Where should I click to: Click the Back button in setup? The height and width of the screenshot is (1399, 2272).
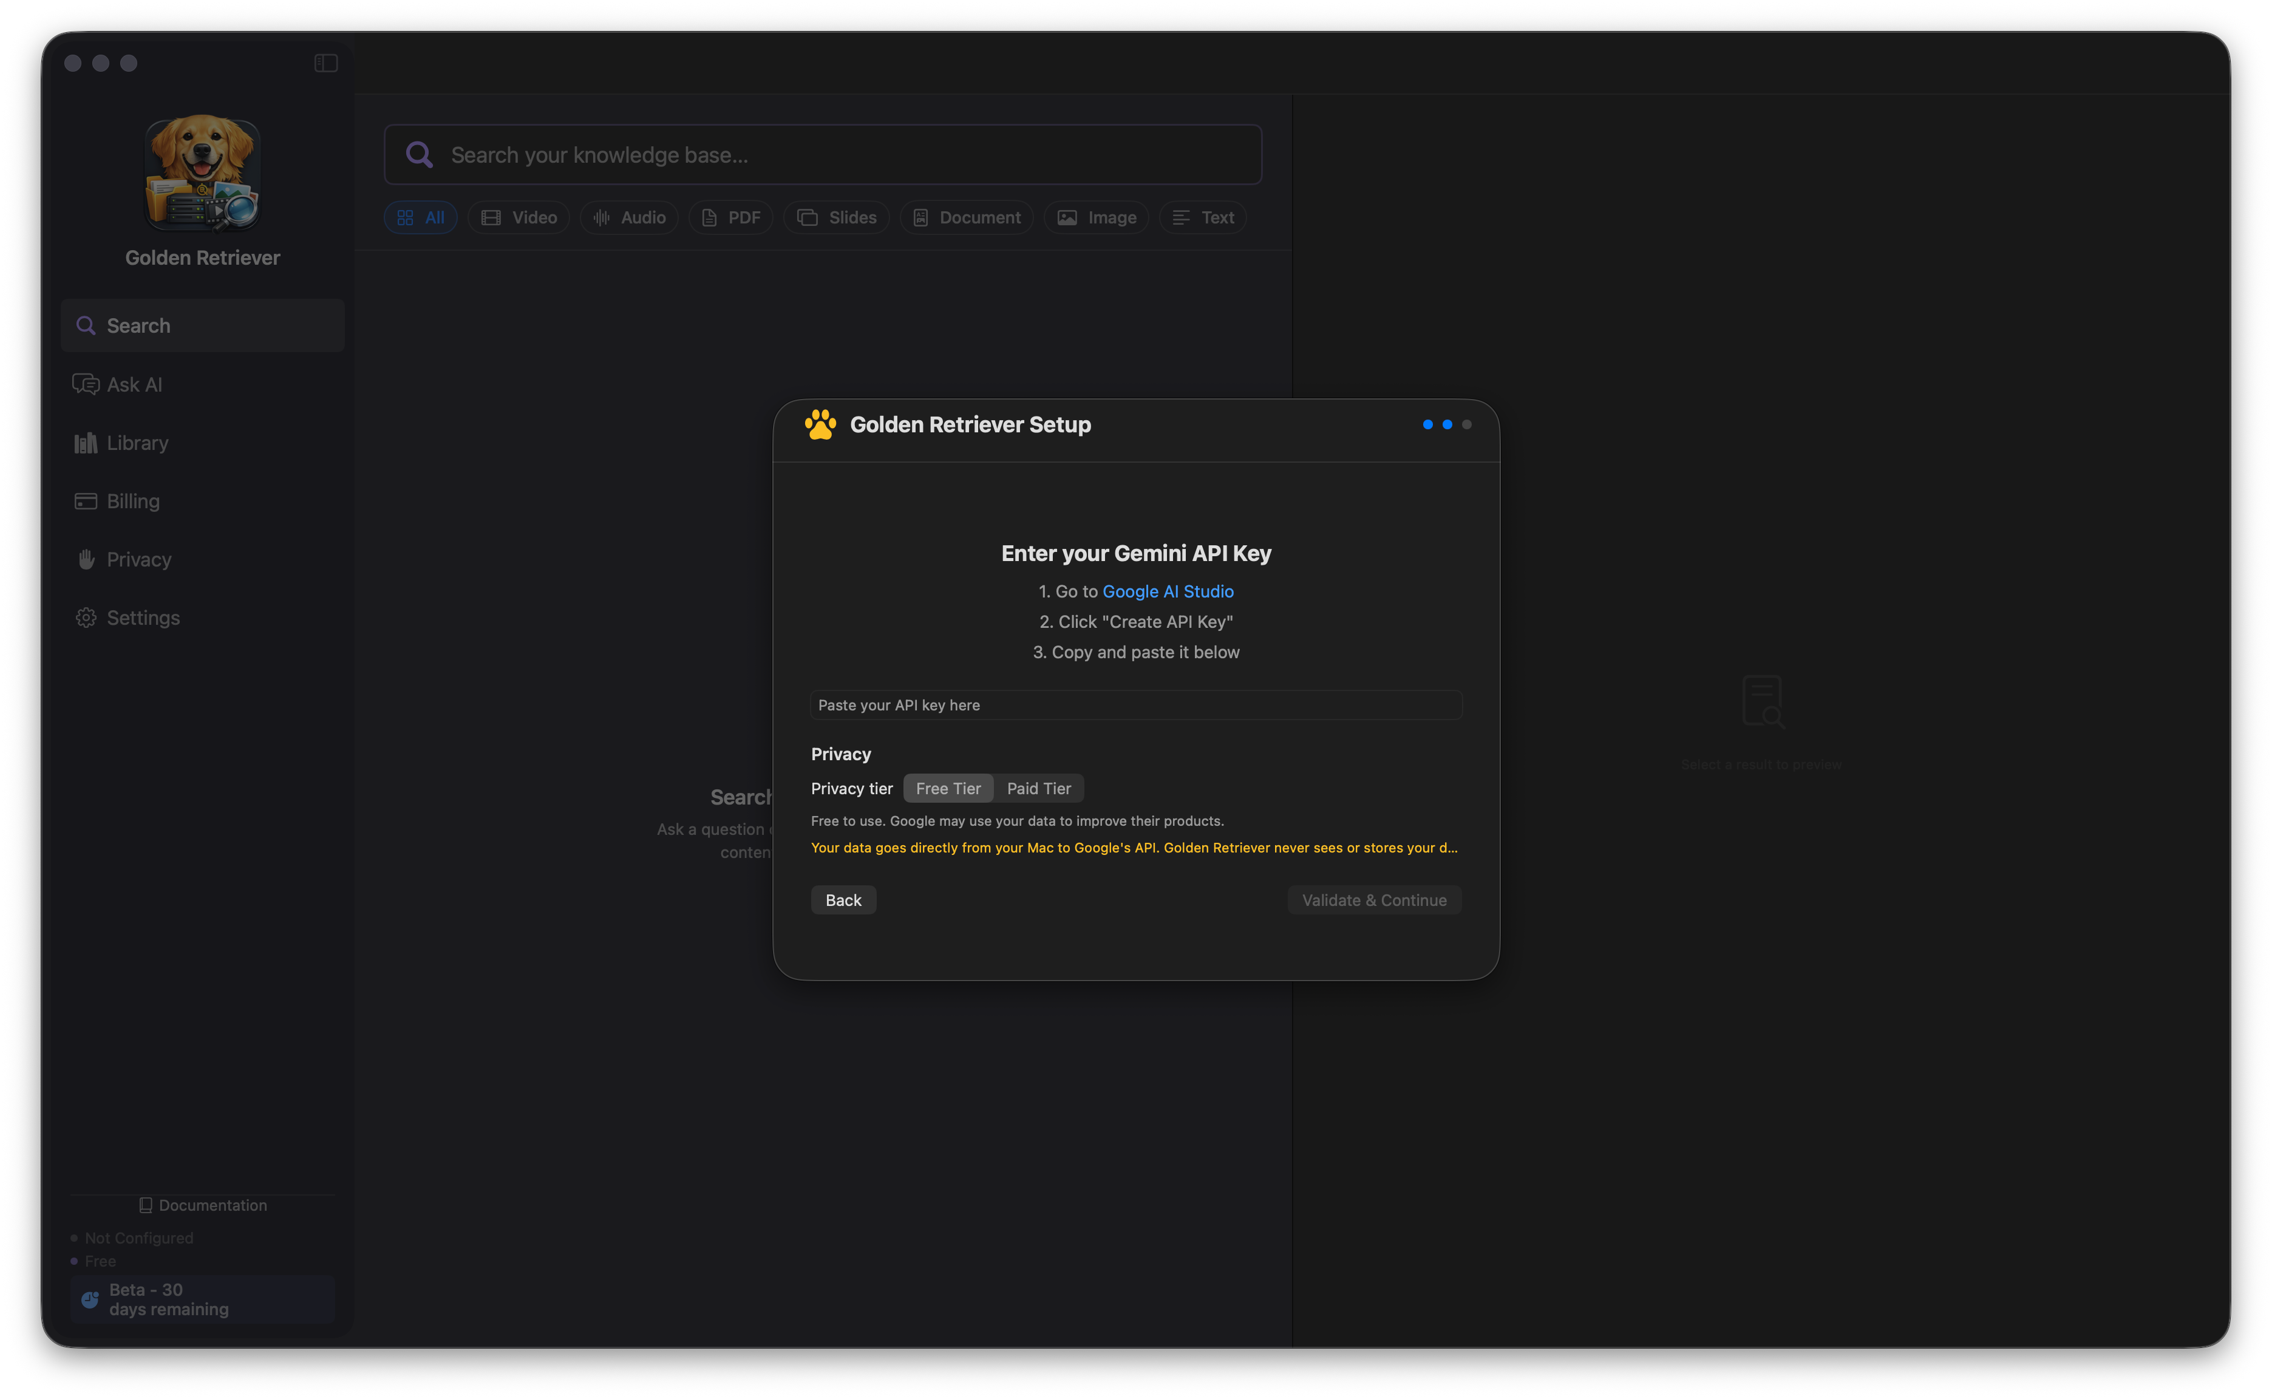843,900
